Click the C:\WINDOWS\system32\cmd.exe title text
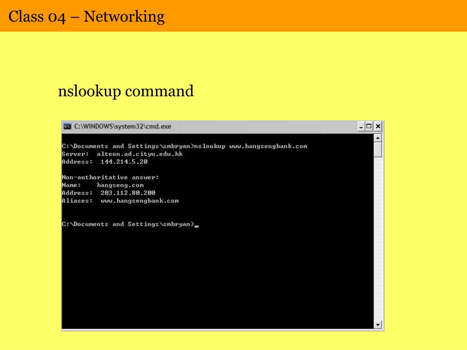Screen dimensions: 467x350 pos(123,127)
